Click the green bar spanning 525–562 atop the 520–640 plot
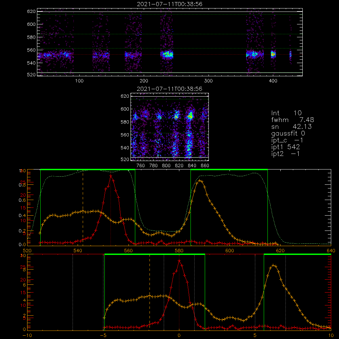The width and height of the screenshot is (339, 339). 88,170
